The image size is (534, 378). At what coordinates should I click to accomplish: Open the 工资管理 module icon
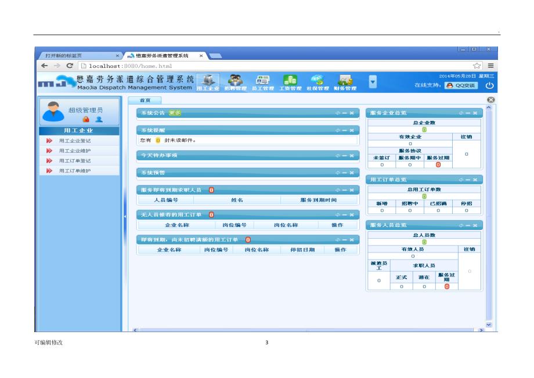[x=290, y=82]
